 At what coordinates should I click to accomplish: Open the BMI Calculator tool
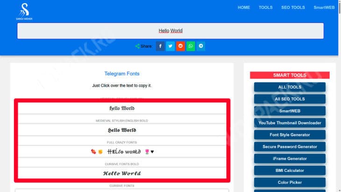(290, 171)
